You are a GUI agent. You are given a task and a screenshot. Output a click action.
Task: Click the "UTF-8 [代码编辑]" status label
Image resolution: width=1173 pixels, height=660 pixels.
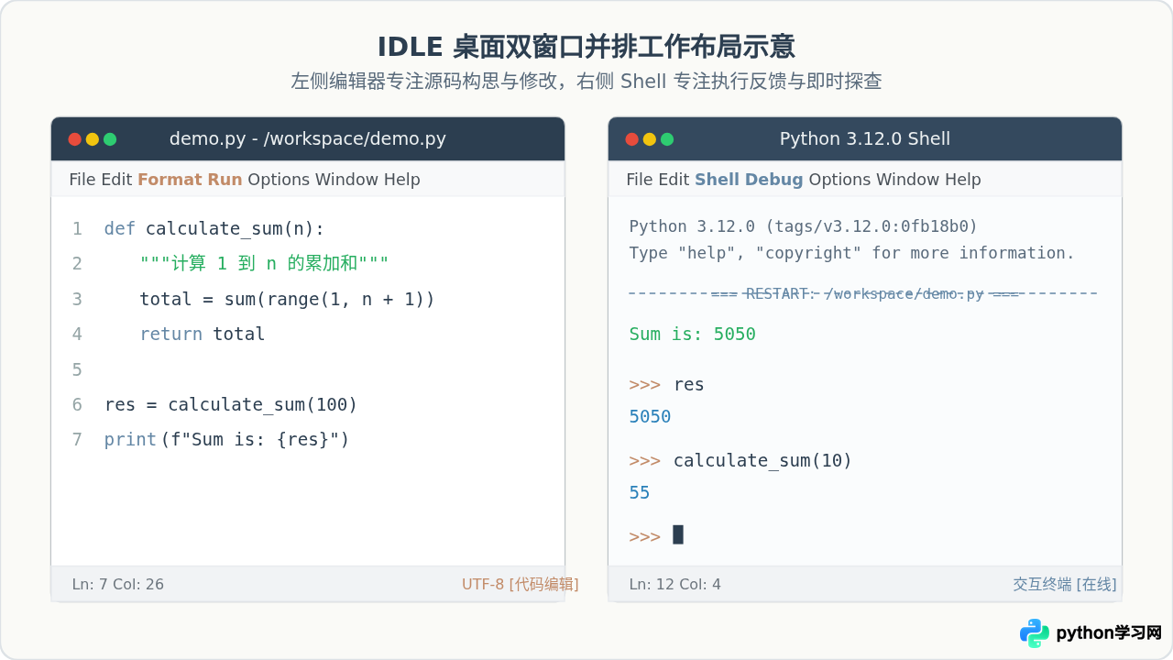click(520, 584)
